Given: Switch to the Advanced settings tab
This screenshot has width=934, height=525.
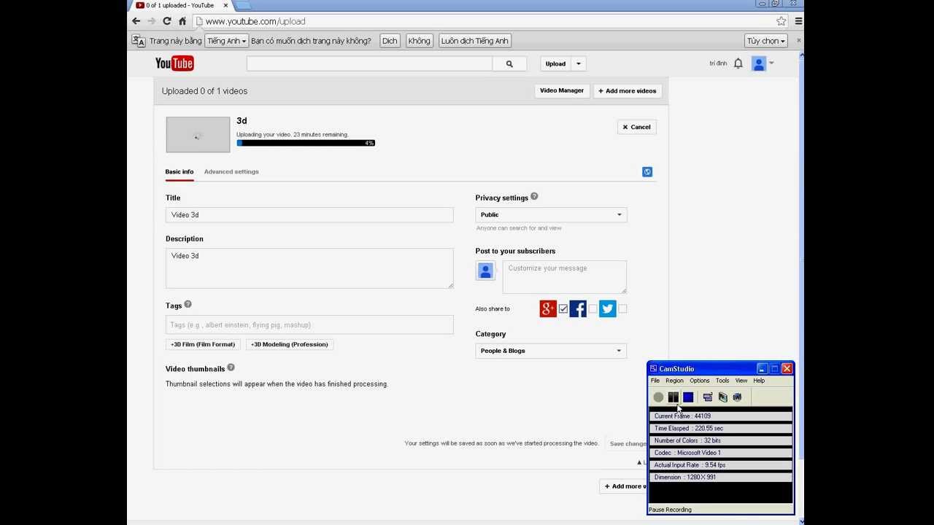Looking at the screenshot, I should click(231, 172).
